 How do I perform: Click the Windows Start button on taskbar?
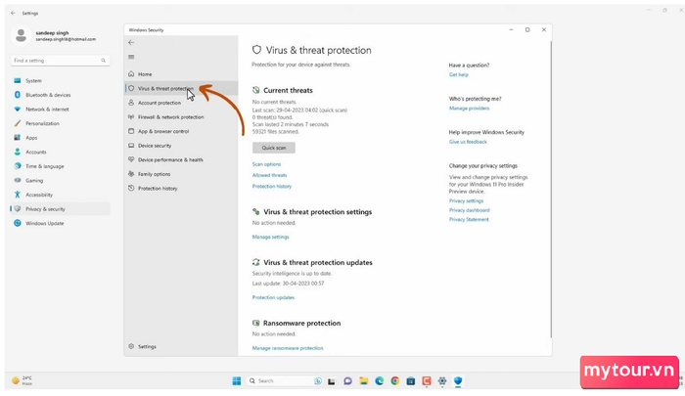click(x=237, y=381)
